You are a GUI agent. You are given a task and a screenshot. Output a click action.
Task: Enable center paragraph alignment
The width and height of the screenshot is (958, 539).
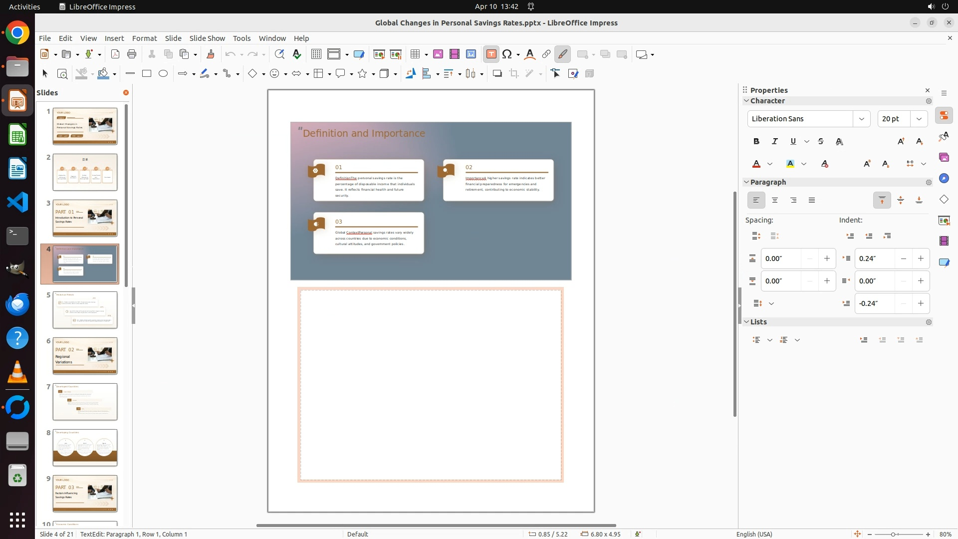pyautogui.click(x=775, y=201)
